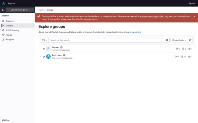Screen dimensions: 198x123
Task: Open the Created date sort dropdown
Action: (x=179, y=40)
